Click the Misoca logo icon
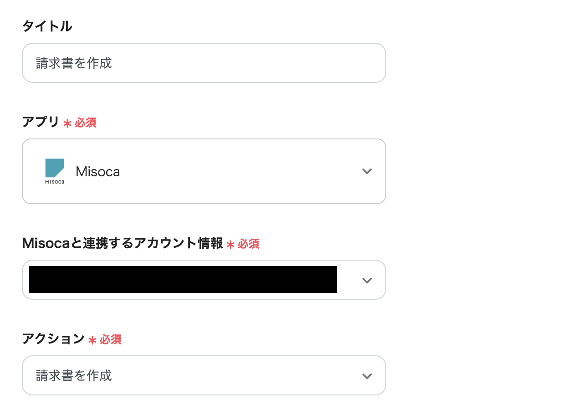 [55, 171]
